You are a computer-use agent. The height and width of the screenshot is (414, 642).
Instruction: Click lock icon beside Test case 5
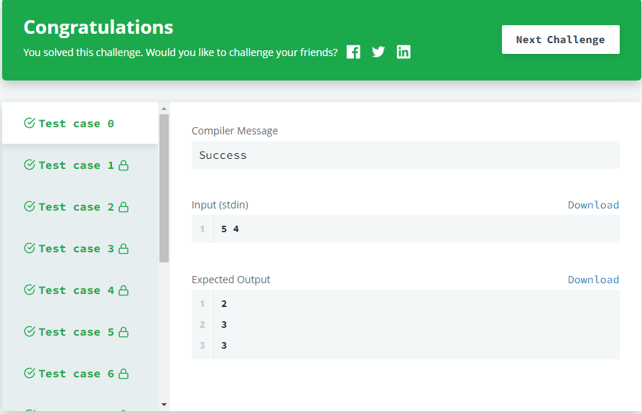tap(124, 332)
